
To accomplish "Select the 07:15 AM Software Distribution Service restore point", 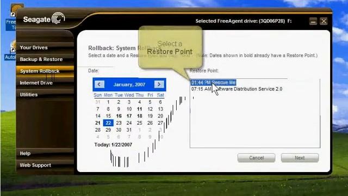I will (x=237, y=89).
